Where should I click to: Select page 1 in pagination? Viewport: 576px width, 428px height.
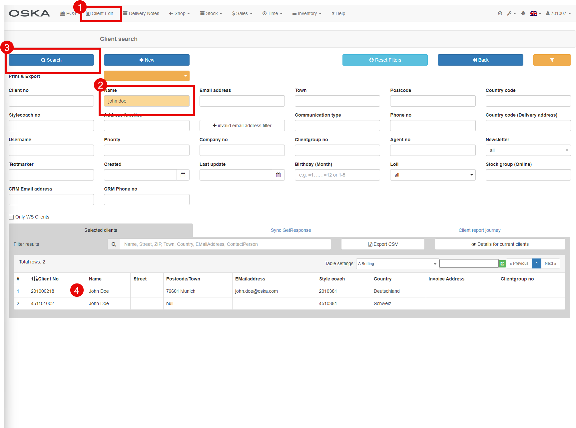click(537, 263)
